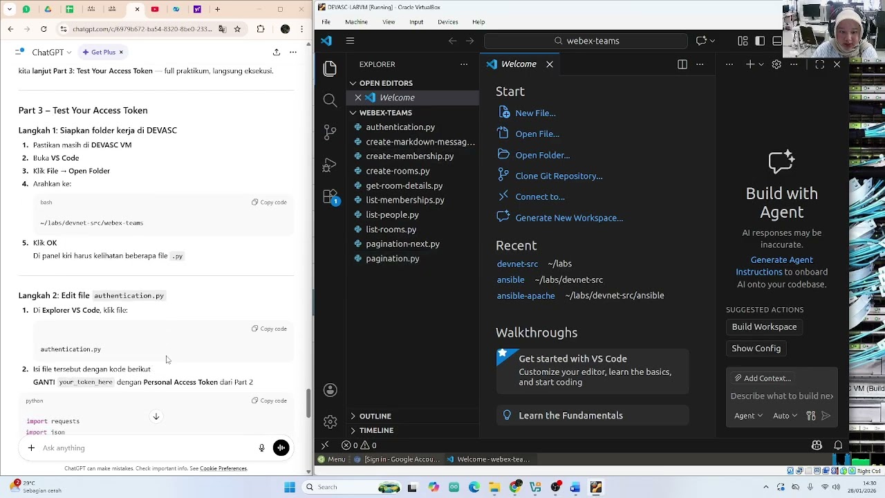Image resolution: width=885 pixels, height=498 pixels.
Task: Open Auto model picker dropdown
Action: [785, 416]
